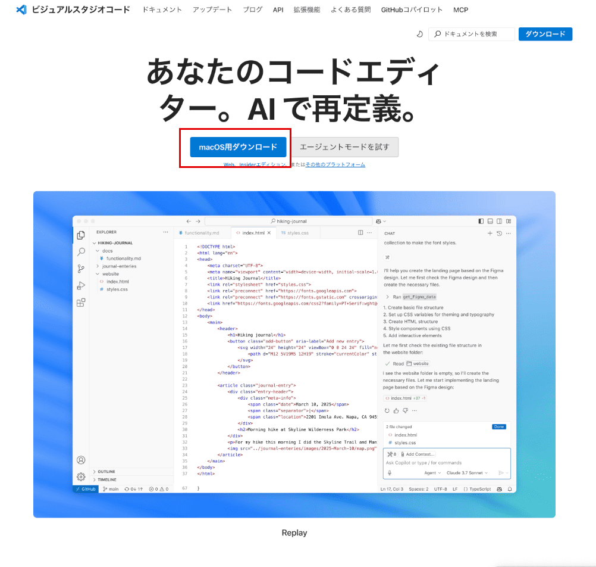Click the thumbs up icon under the chat response
Viewport: 596px width, 567px height.
(396, 410)
